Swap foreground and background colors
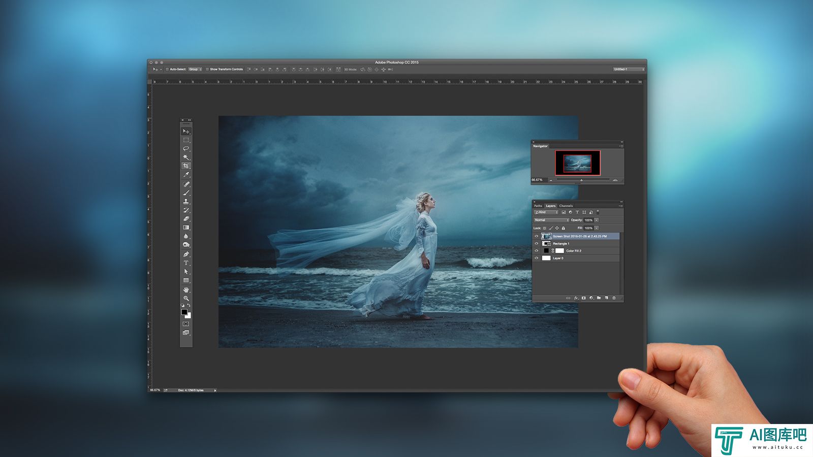This screenshot has width=813, height=457. 189,305
